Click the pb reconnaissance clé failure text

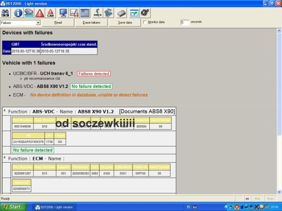42,78
